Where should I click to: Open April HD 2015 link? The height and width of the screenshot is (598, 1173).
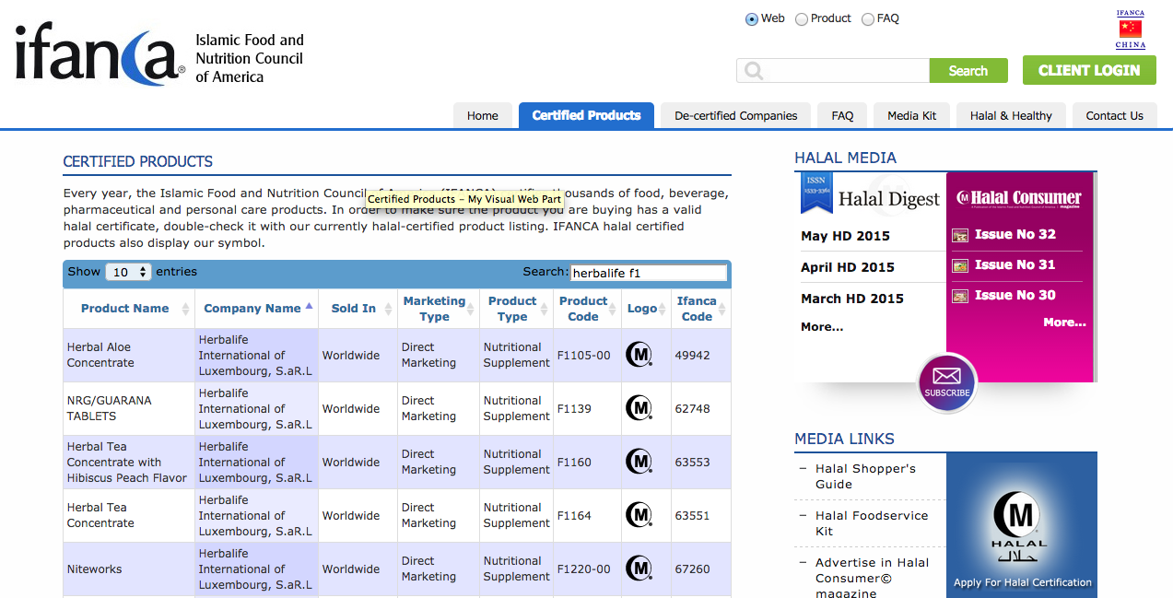tap(848, 267)
